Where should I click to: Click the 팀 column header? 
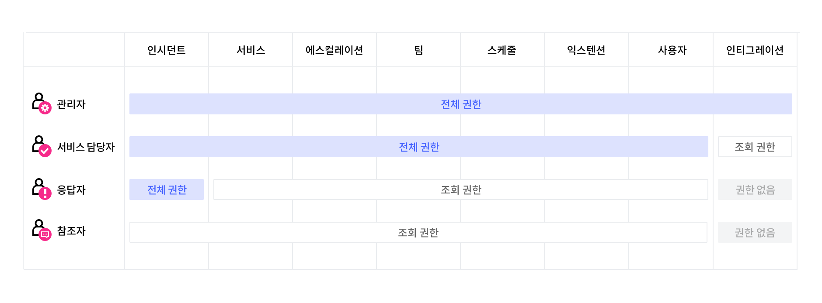click(418, 50)
